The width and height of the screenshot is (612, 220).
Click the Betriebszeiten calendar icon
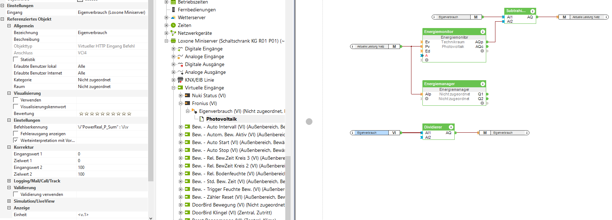(173, 2)
